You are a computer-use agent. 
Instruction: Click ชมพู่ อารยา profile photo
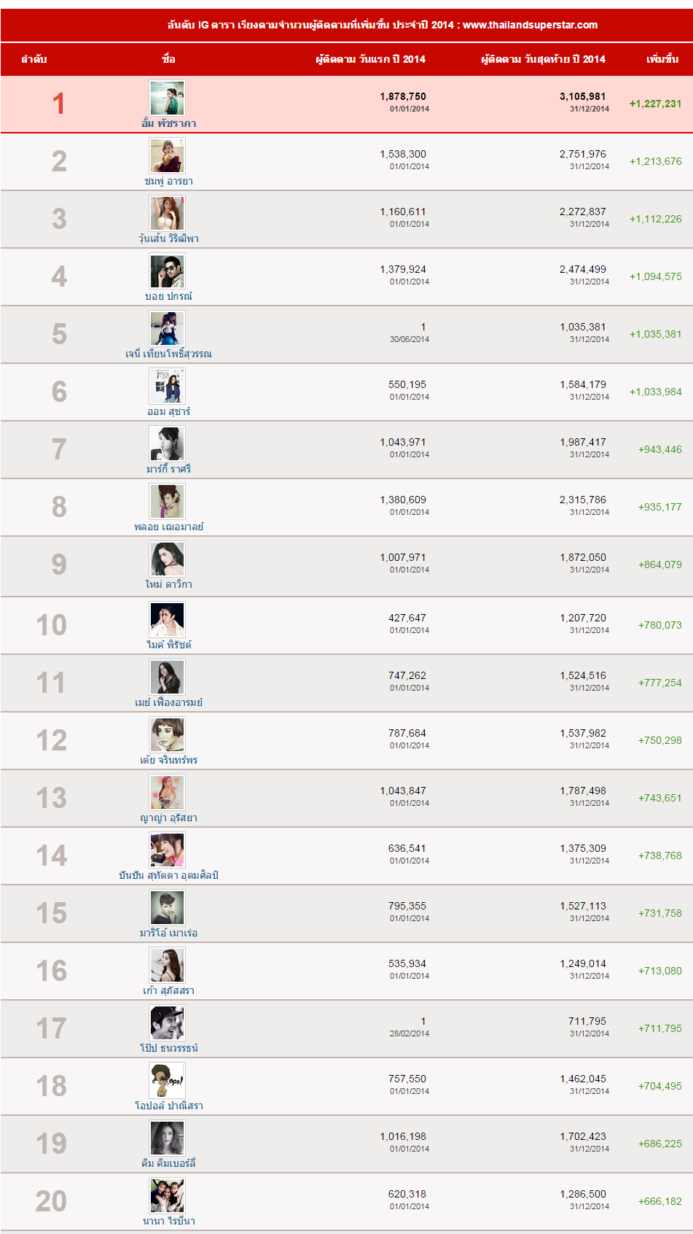167,155
